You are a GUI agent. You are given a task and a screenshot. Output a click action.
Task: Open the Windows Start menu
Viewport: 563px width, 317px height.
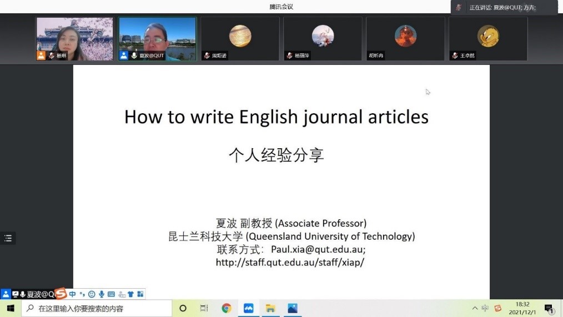point(10,309)
